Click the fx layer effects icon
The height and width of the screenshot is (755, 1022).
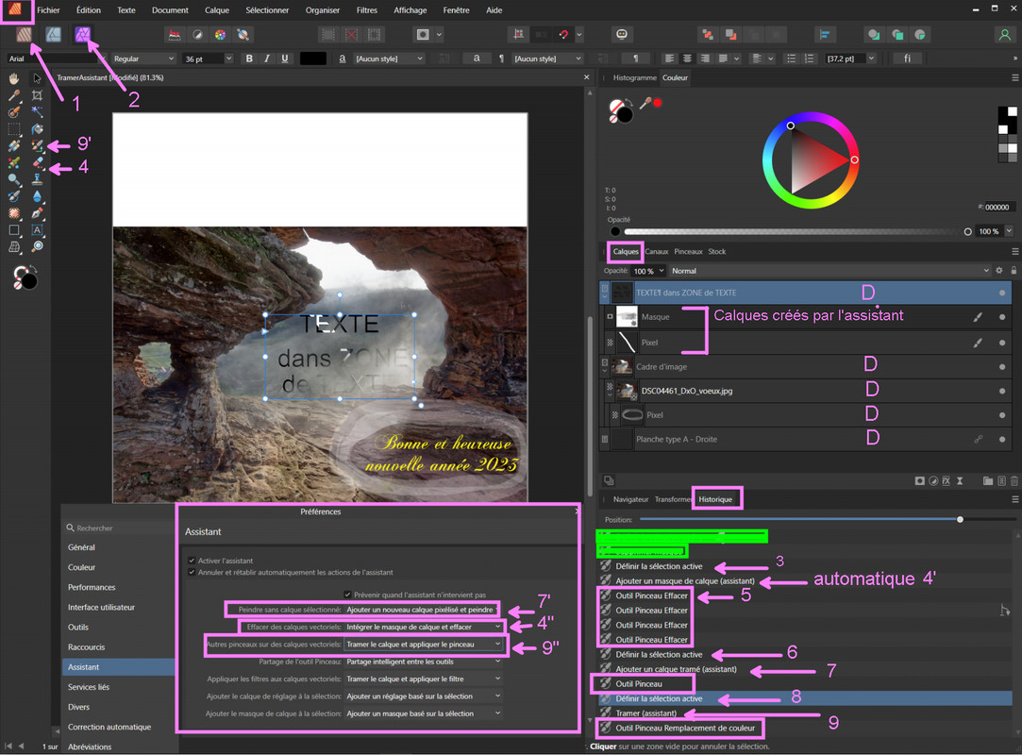[x=946, y=481]
